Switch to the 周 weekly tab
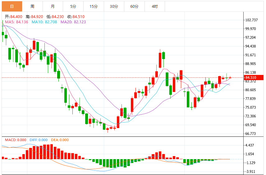 [x=32, y=7]
